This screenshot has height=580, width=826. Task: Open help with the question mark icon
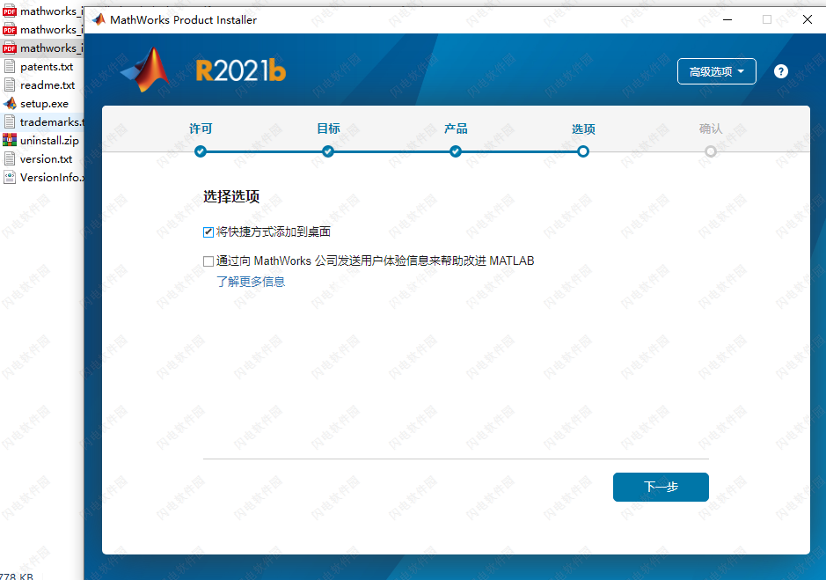tap(780, 71)
